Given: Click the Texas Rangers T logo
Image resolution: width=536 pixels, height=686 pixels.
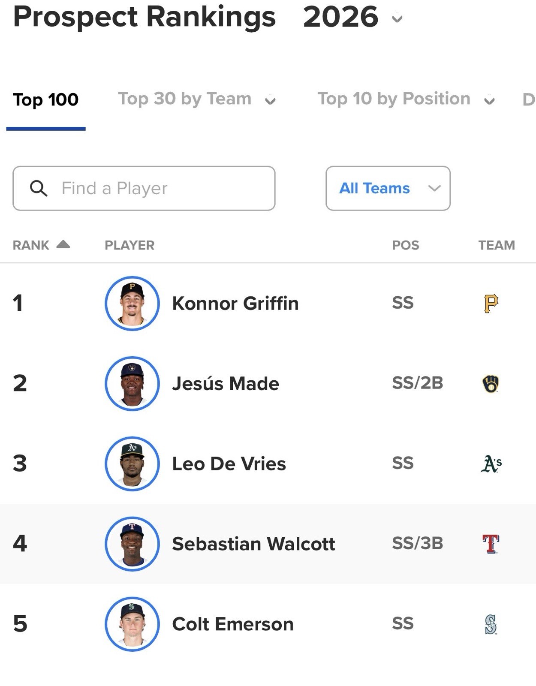Looking at the screenshot, I should pyautogui.click(x=491, y=544).
